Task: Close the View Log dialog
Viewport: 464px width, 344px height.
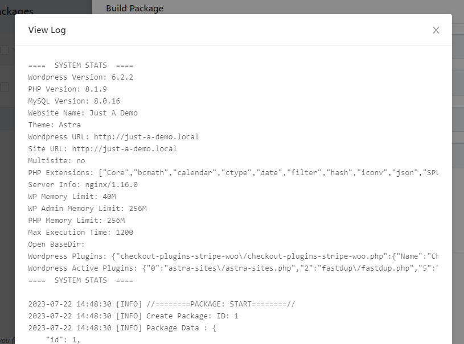Action: pos(436,30)
